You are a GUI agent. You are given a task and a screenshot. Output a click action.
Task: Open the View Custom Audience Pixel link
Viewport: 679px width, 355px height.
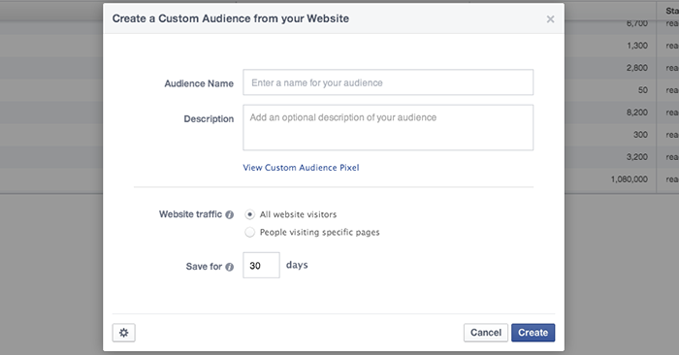point(301,168)
